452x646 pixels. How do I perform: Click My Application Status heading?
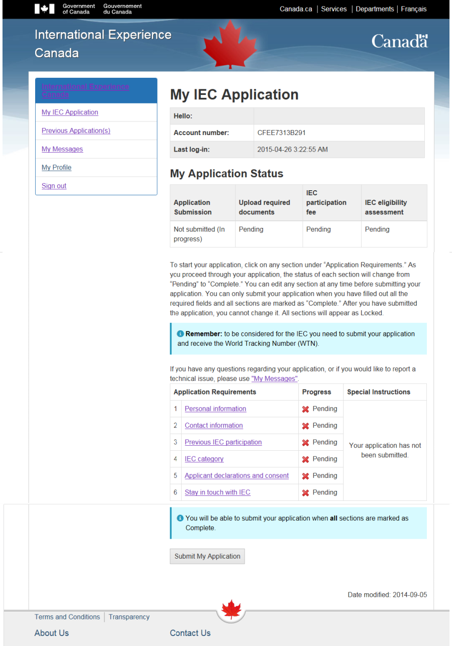point(227,174)
